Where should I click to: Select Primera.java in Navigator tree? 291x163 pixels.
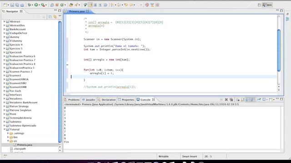[25, 145]
